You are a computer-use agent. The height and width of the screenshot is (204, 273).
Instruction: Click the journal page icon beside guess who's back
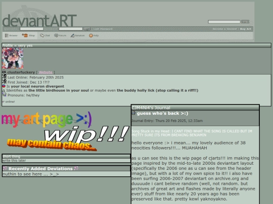(133, 113)
